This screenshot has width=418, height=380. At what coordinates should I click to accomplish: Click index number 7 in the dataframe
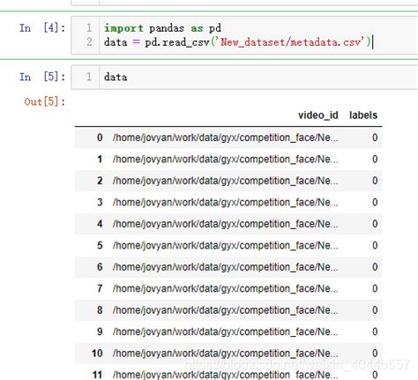click(100, 288)
